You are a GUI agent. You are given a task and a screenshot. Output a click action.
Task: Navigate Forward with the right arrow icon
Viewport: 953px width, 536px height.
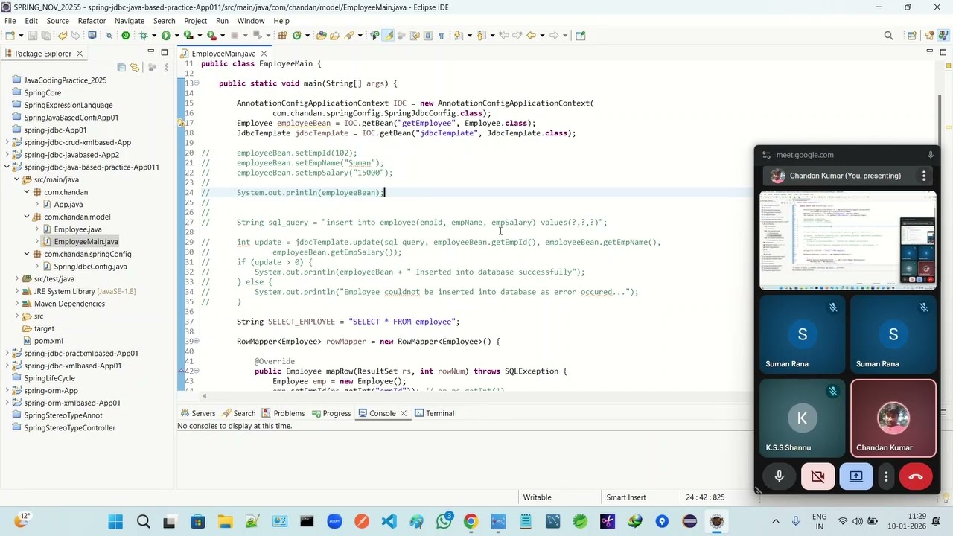click(x=553, y=35)
